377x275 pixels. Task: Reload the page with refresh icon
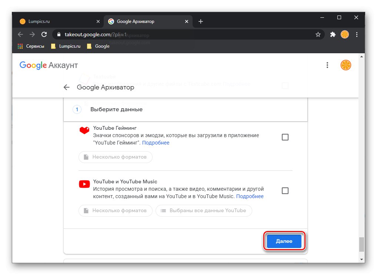point(44,34)
